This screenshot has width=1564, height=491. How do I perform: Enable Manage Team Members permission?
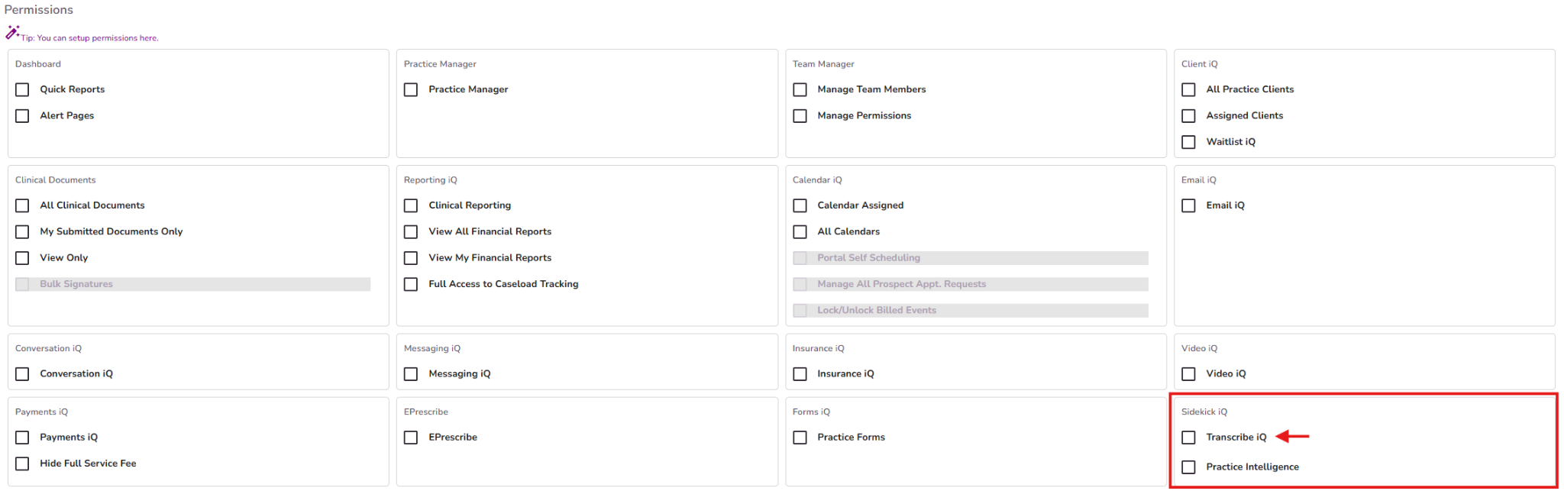(x=800, y=90)
